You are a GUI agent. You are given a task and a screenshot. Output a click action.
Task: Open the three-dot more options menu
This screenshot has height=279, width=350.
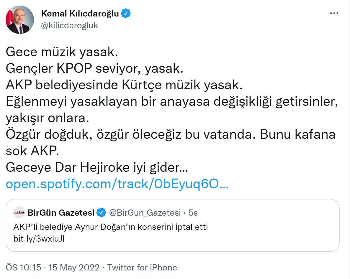point(334,14)
